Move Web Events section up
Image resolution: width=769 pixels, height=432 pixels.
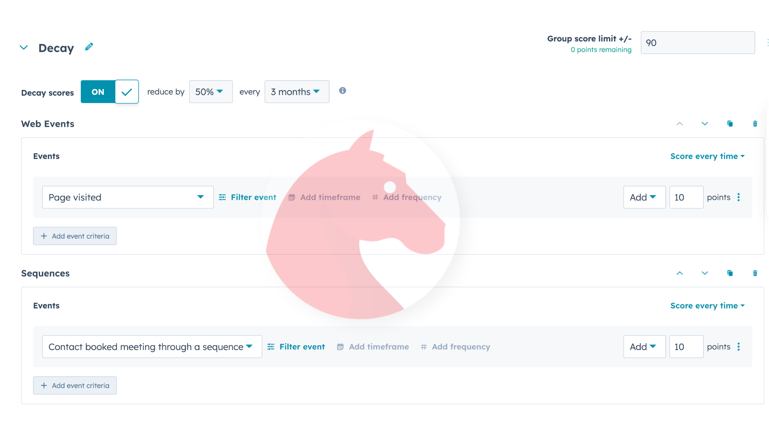679,124
